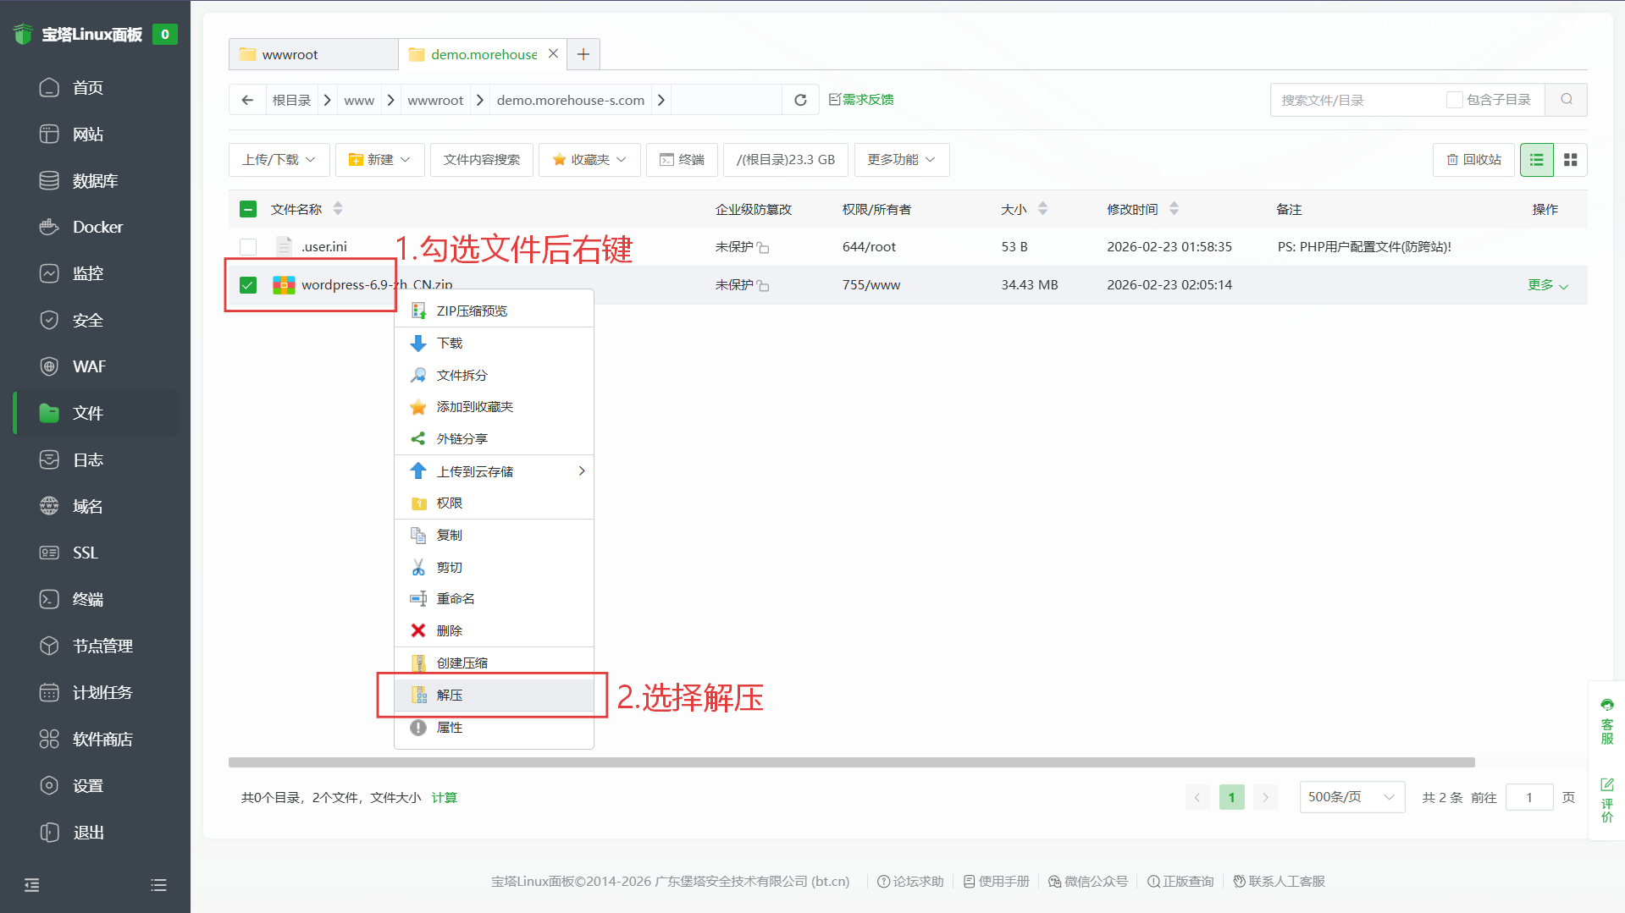The image size is (1625, 913).
Task: Click the refresh directory icon
Action: [x=800, y=100]
